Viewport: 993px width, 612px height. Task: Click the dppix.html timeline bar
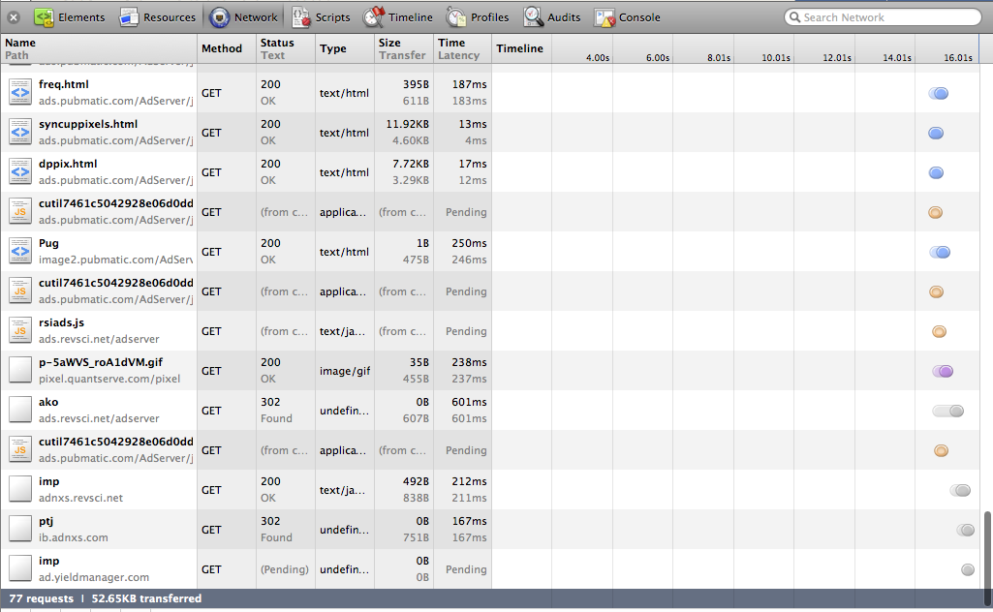(x=936, y=172)
